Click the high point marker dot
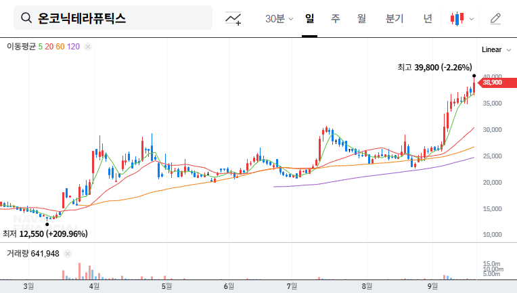The image size is (517, 293). 474,76
